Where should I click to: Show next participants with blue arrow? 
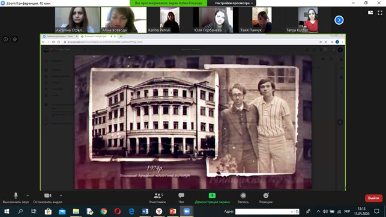point(339,20)
